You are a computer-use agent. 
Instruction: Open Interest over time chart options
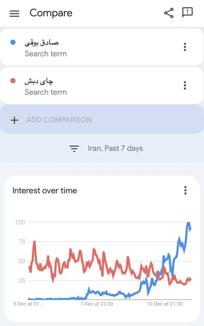pyautogui.click(x=185, y=190)
